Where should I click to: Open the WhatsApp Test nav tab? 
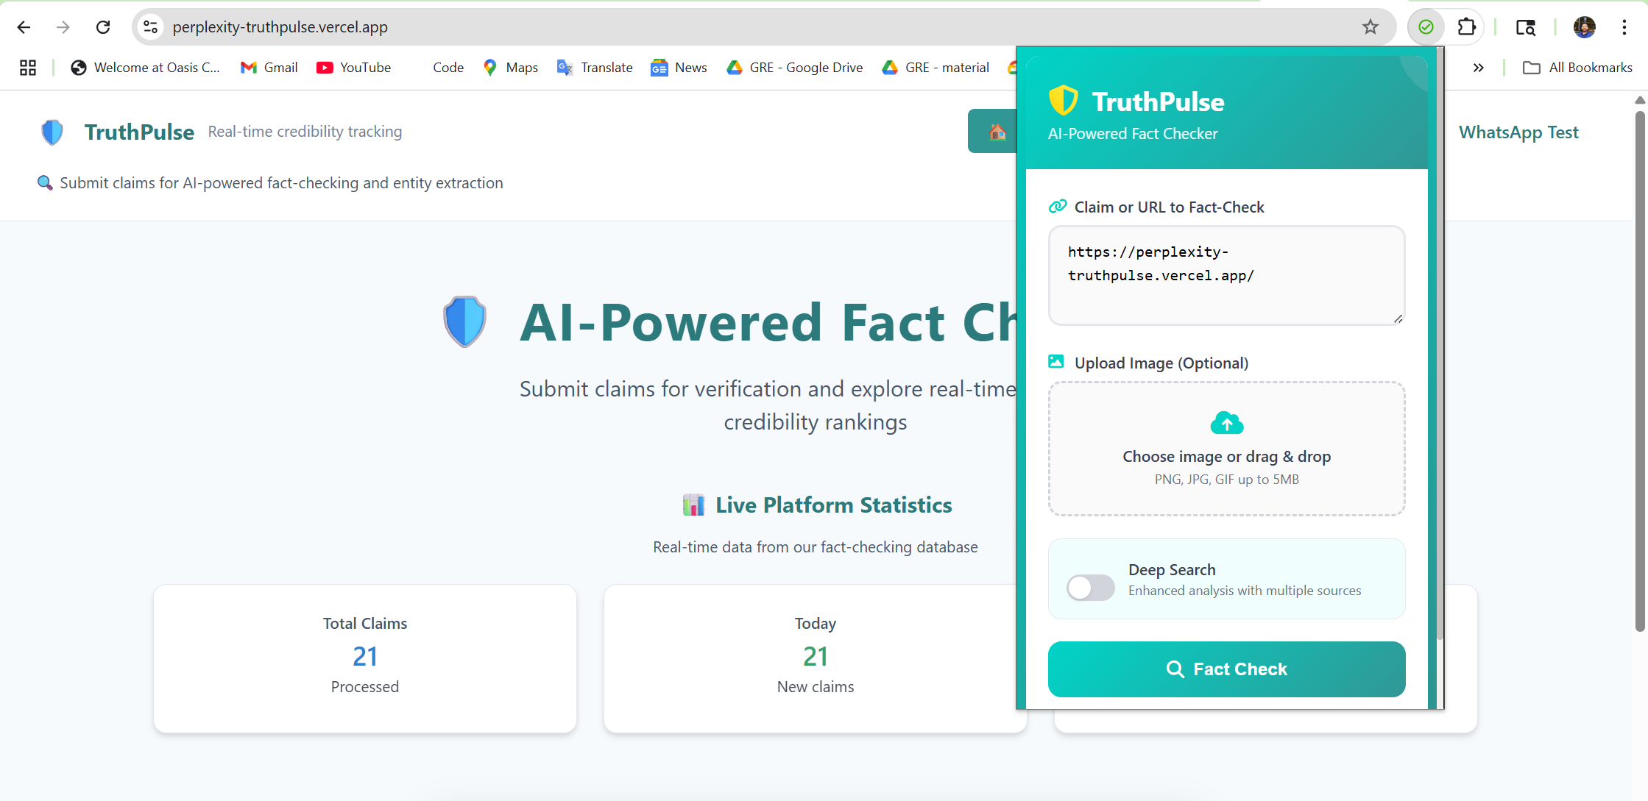pyautogui.click(x=1518, y=132)
